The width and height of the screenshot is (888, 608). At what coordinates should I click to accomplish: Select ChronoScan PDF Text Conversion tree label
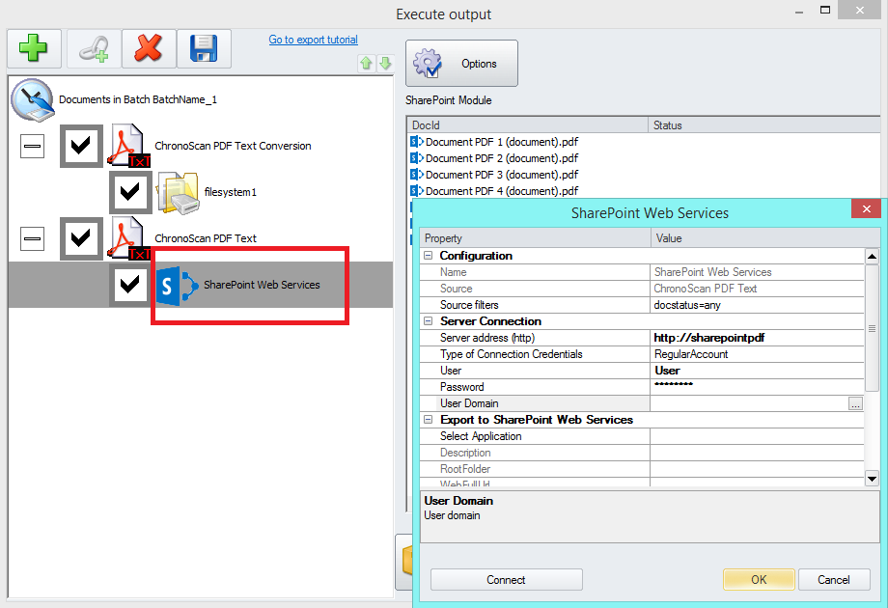point(233,146)
